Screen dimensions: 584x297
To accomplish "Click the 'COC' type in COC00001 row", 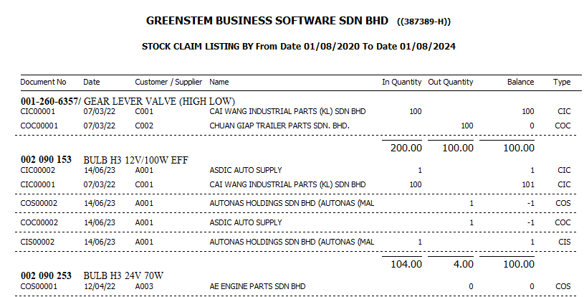I will click(563, 126).
